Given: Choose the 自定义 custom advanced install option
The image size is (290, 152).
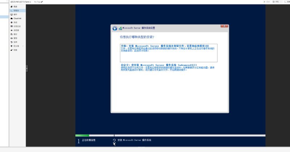Looking at the screenshot, I should pyautogui.click(x=167, y=67).
